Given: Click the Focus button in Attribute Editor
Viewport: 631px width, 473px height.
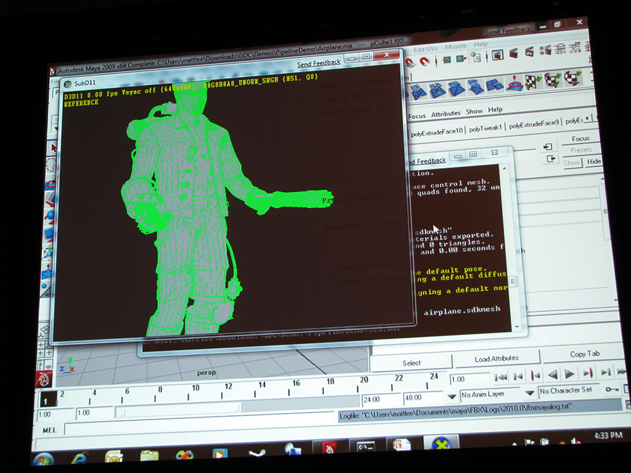Looking at the screenshot, I should (580, 139).
